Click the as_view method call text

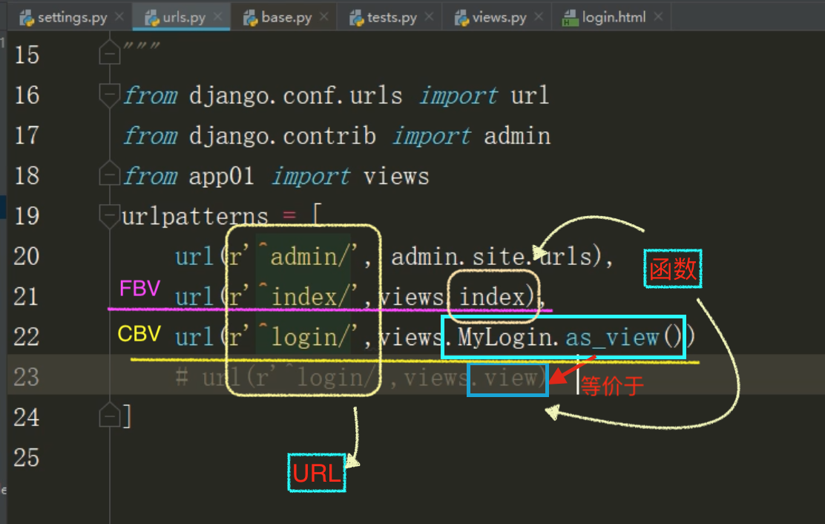[611, 337]
